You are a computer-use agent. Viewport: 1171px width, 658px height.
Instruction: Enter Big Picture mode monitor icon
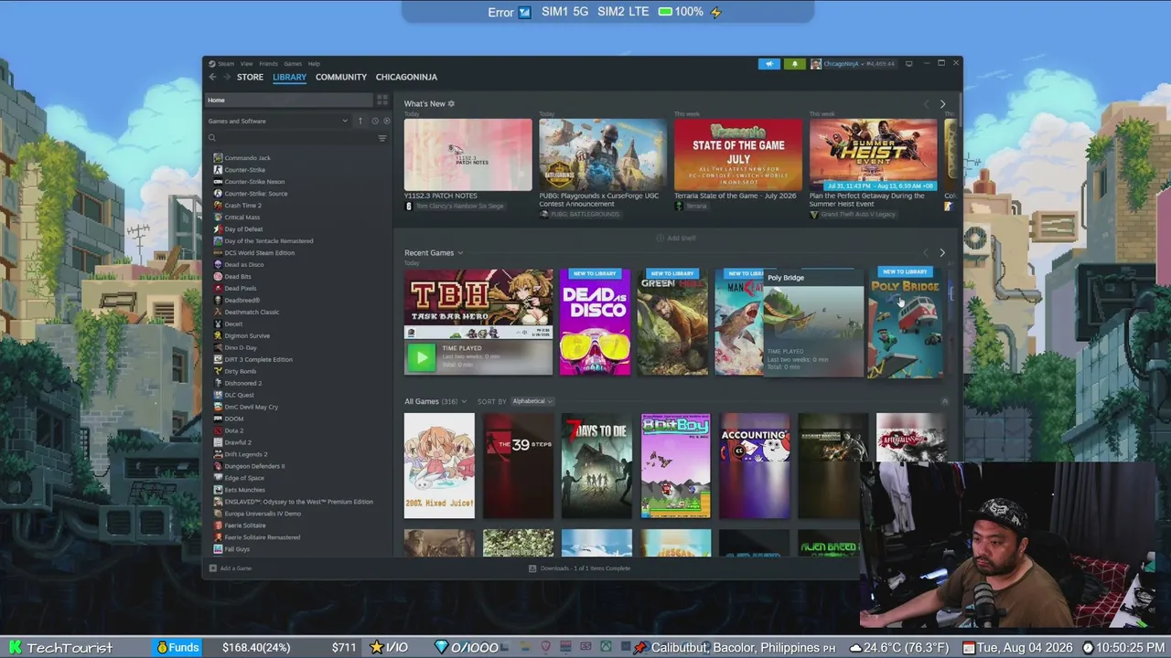click(908, 64)
